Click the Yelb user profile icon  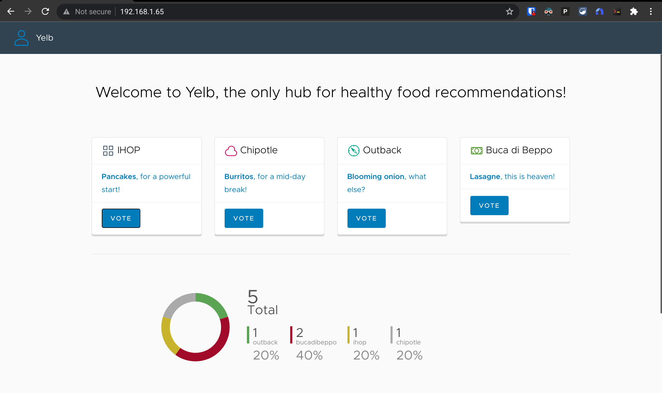tap(21, 38)
